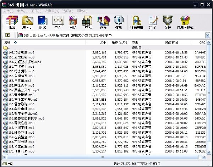213x167 pixels.
Task: Click the vertical scrollbar up arrow
Action: [x=209, y=43]
